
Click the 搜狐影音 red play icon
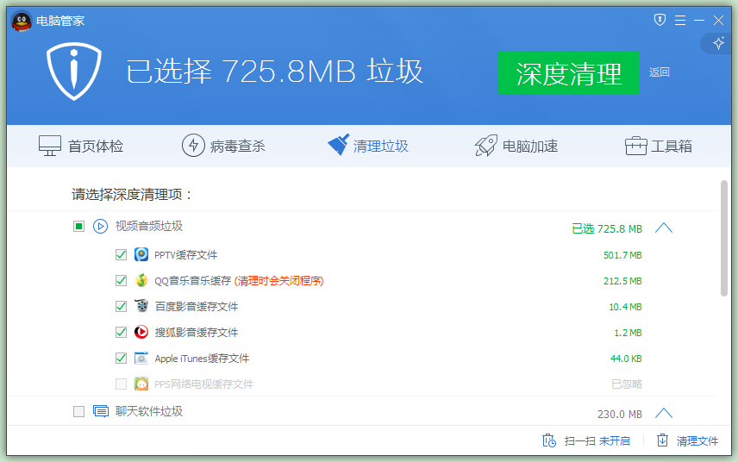click(141, 332)
